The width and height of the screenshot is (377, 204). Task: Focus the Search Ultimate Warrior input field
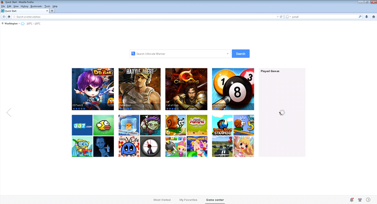click(180, 54)
